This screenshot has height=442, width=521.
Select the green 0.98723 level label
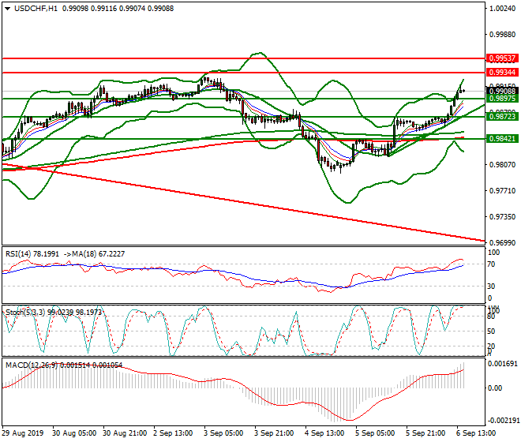tap(502, 117)
